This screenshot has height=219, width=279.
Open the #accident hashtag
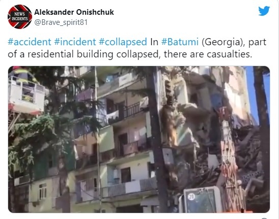(30, 42)
